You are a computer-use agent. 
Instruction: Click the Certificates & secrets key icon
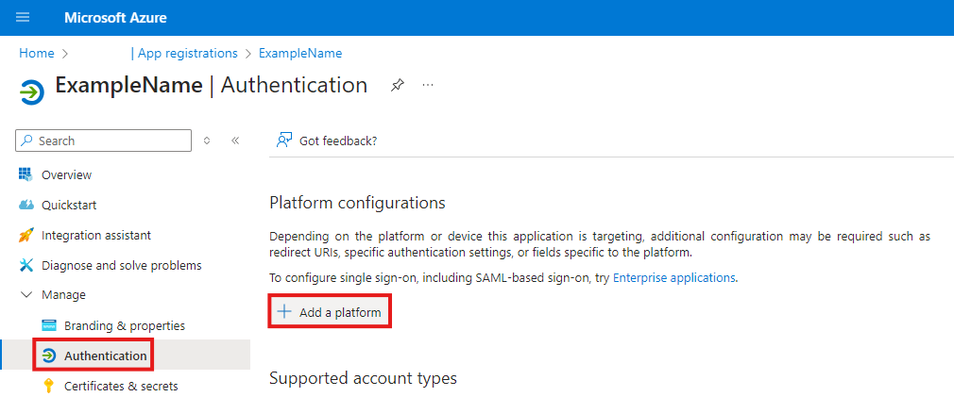coord(49,386)
